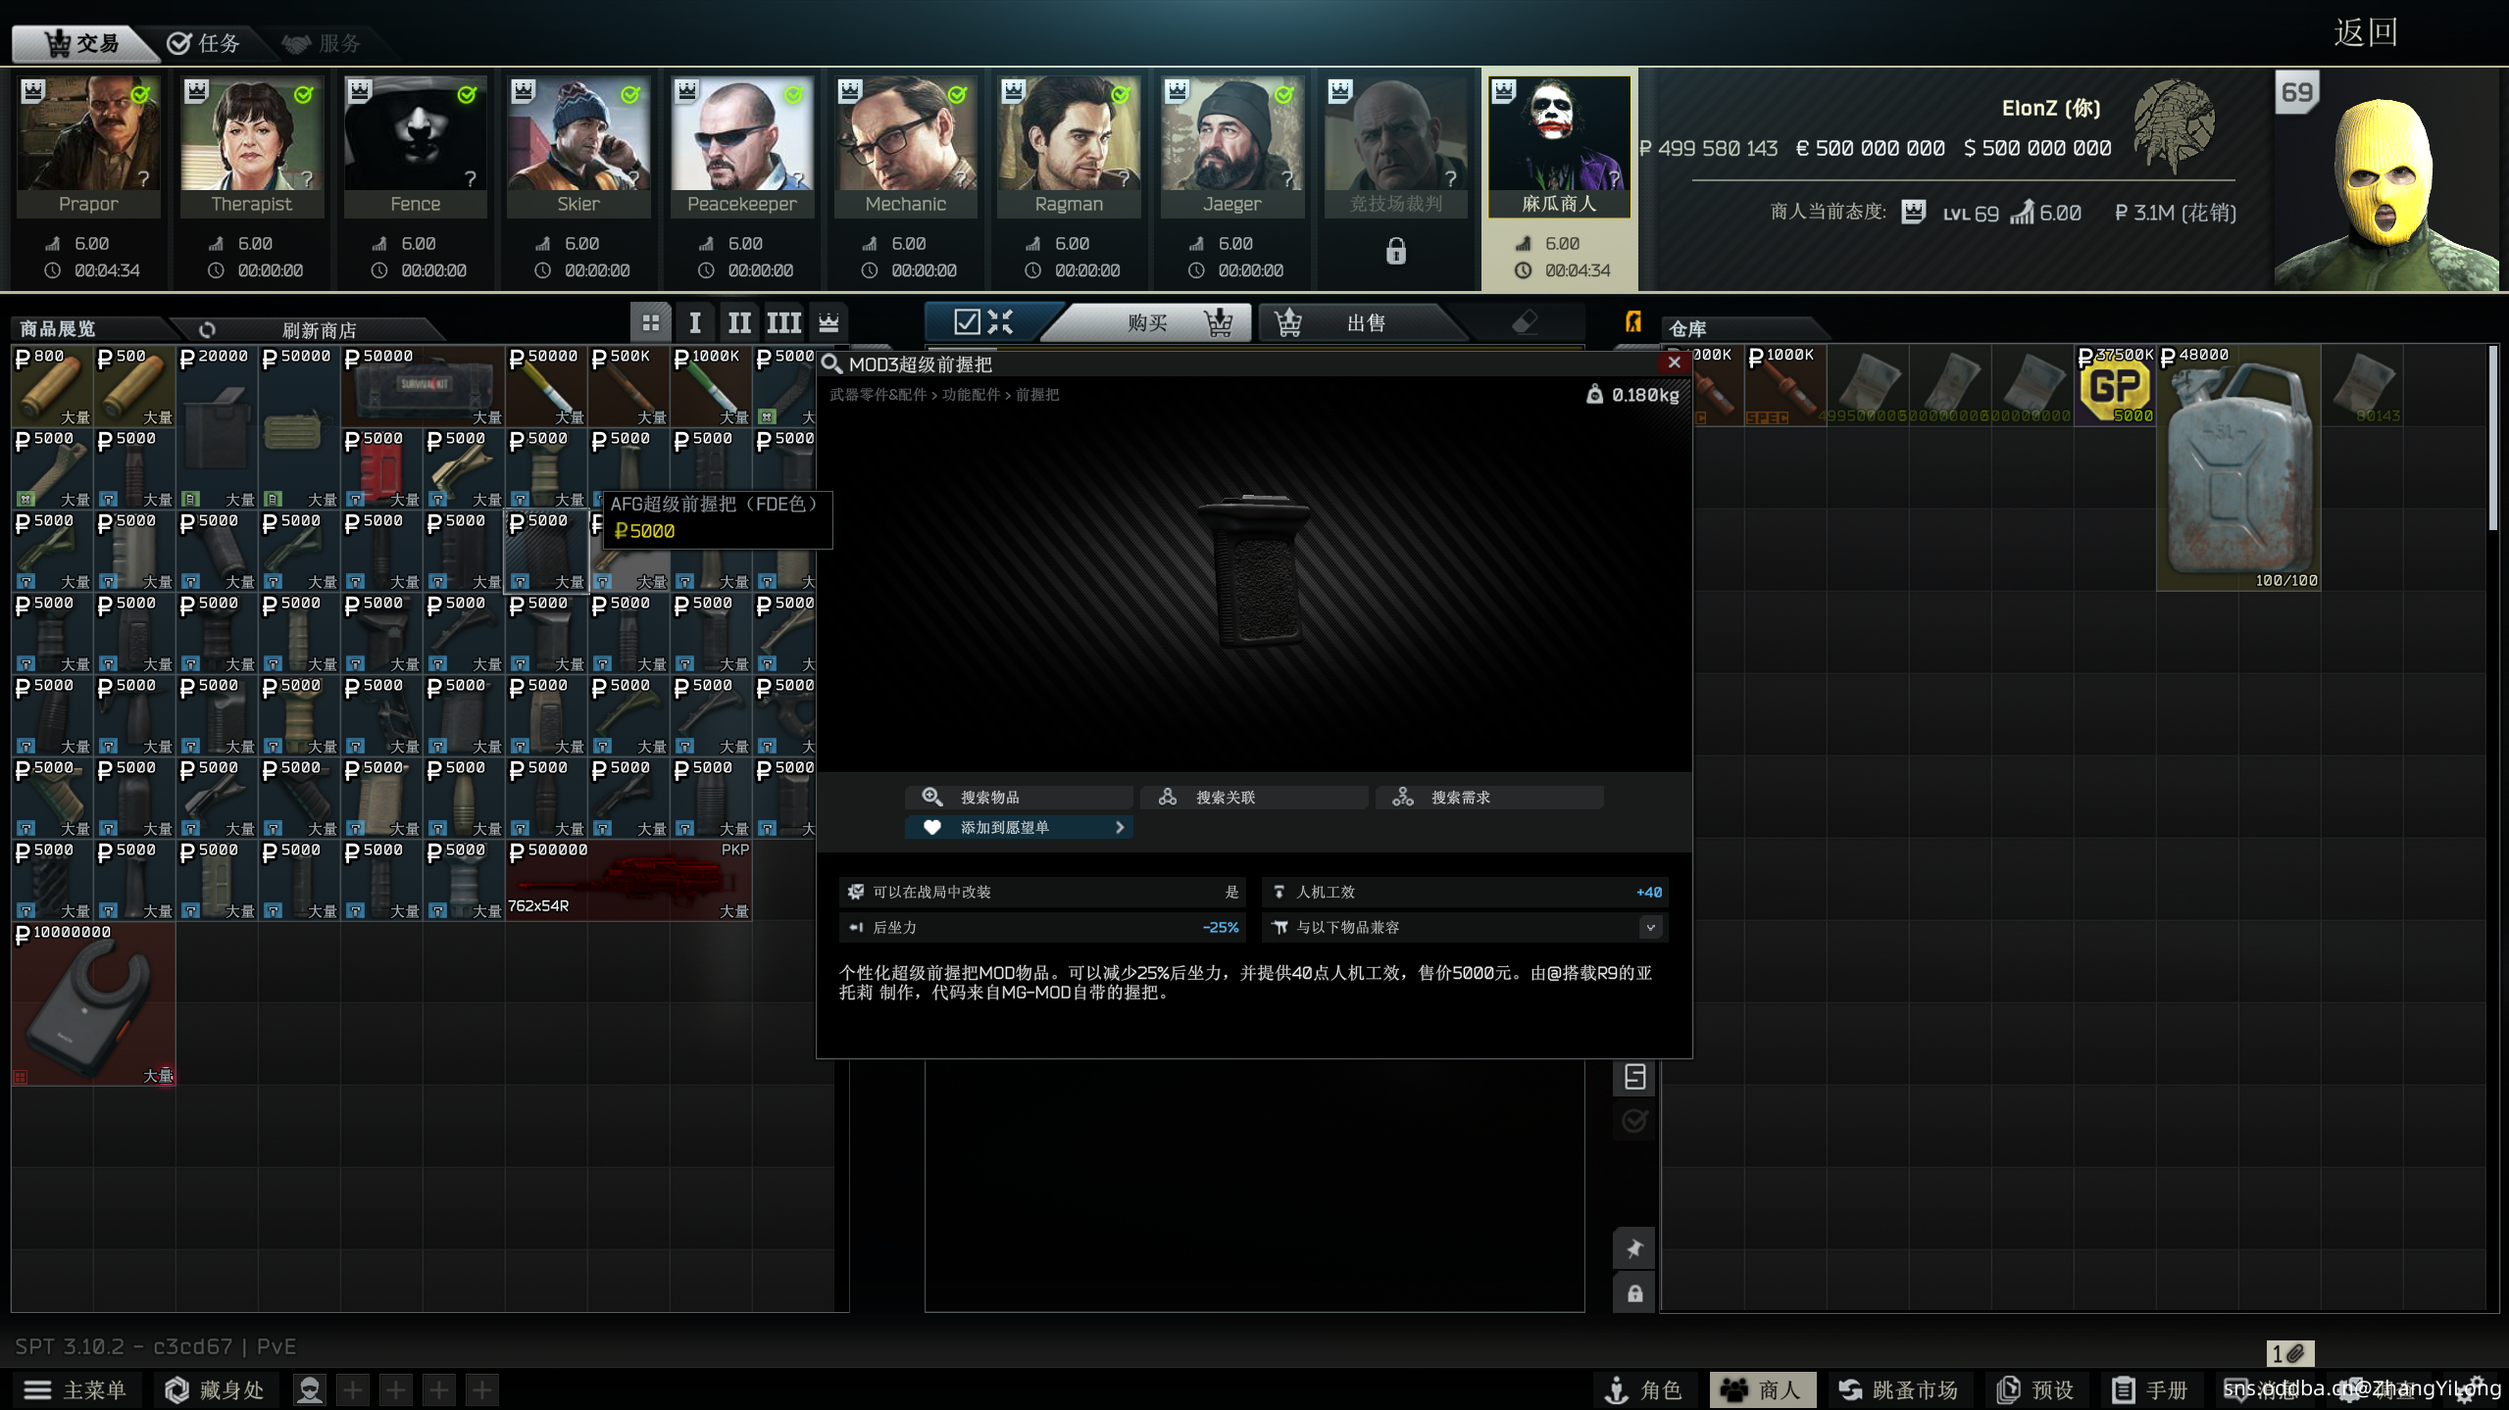Click the eraser clear-selection icon
The width and height of the screenshot is (2509, 1410).
point(1525,322)
